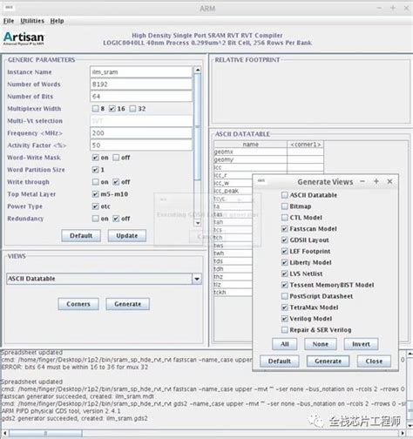Viewport: 413px width, 439px height.
Task: Click Generate button in Generate Views dialog
Action: pyautogui.click(x=328, y=361)
